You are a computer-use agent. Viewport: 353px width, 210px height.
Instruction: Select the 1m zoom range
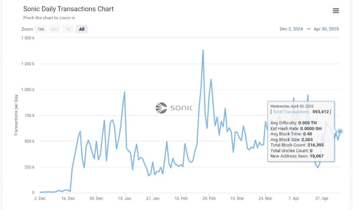coord(41,29)
